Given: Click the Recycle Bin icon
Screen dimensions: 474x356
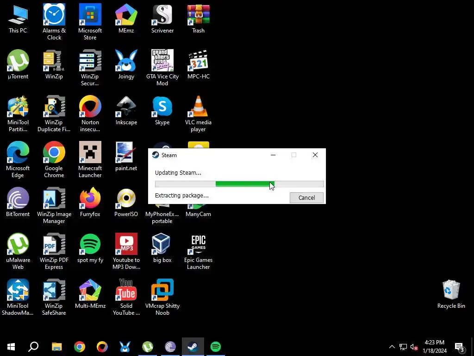Looking at the screenshot, I should tap(451, 294).
